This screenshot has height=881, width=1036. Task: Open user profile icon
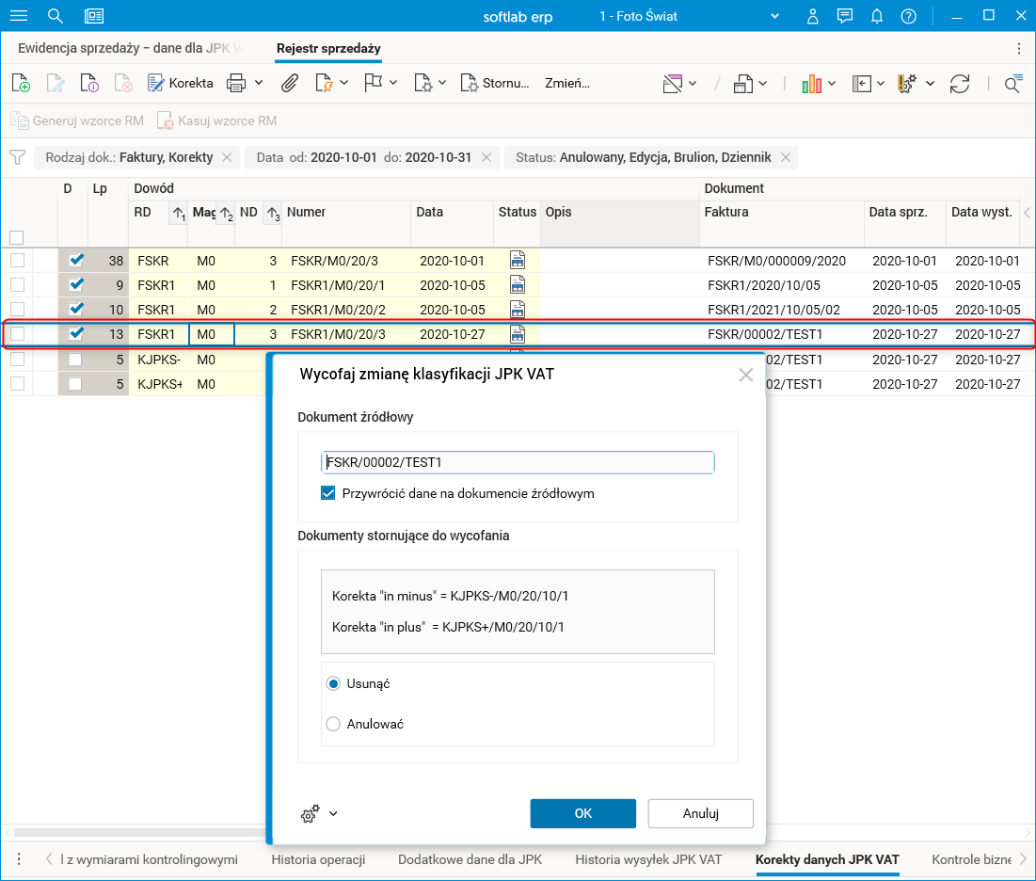point(813,16)
